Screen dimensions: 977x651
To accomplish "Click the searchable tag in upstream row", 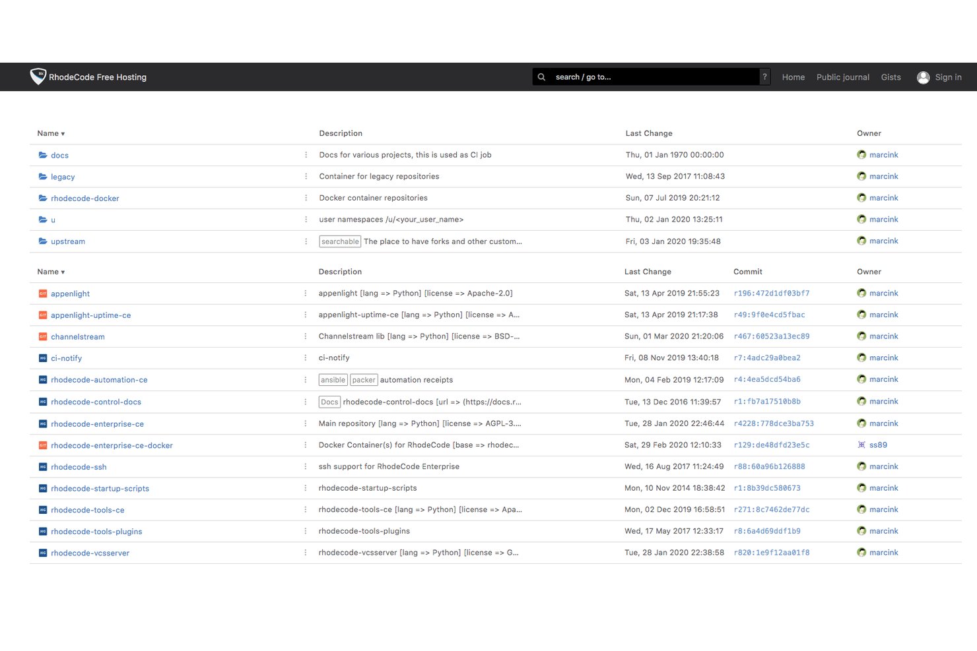I will tap(340, 241).
